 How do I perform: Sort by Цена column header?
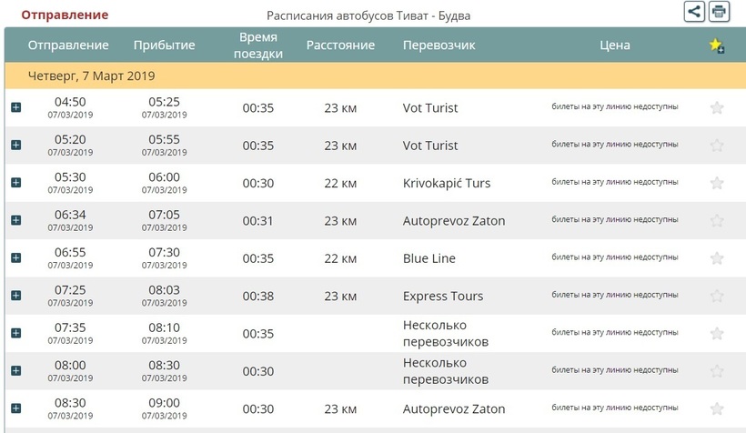point(615,45)
